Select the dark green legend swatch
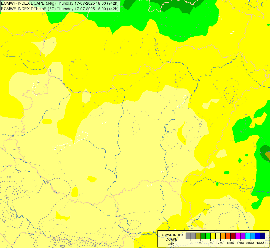This screenshot has height=248, width=270. pyautogui.click(x=203, y=236)
